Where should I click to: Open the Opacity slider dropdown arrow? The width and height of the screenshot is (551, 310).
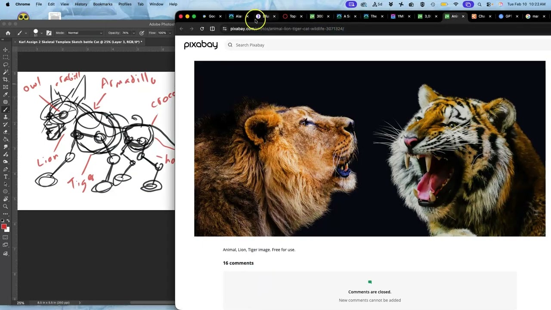(133, 33)
